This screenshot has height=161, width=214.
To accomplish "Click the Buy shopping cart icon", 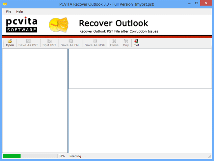I will click(x=126, y=43).
